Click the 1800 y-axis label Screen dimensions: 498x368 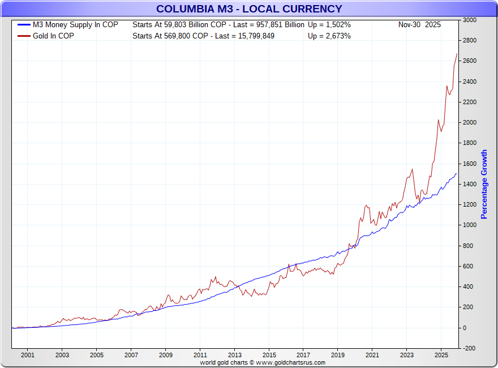click(x=470, y=143)
